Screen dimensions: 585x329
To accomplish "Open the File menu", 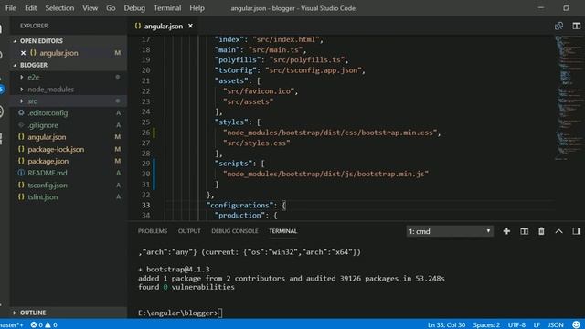I will 11,8.
